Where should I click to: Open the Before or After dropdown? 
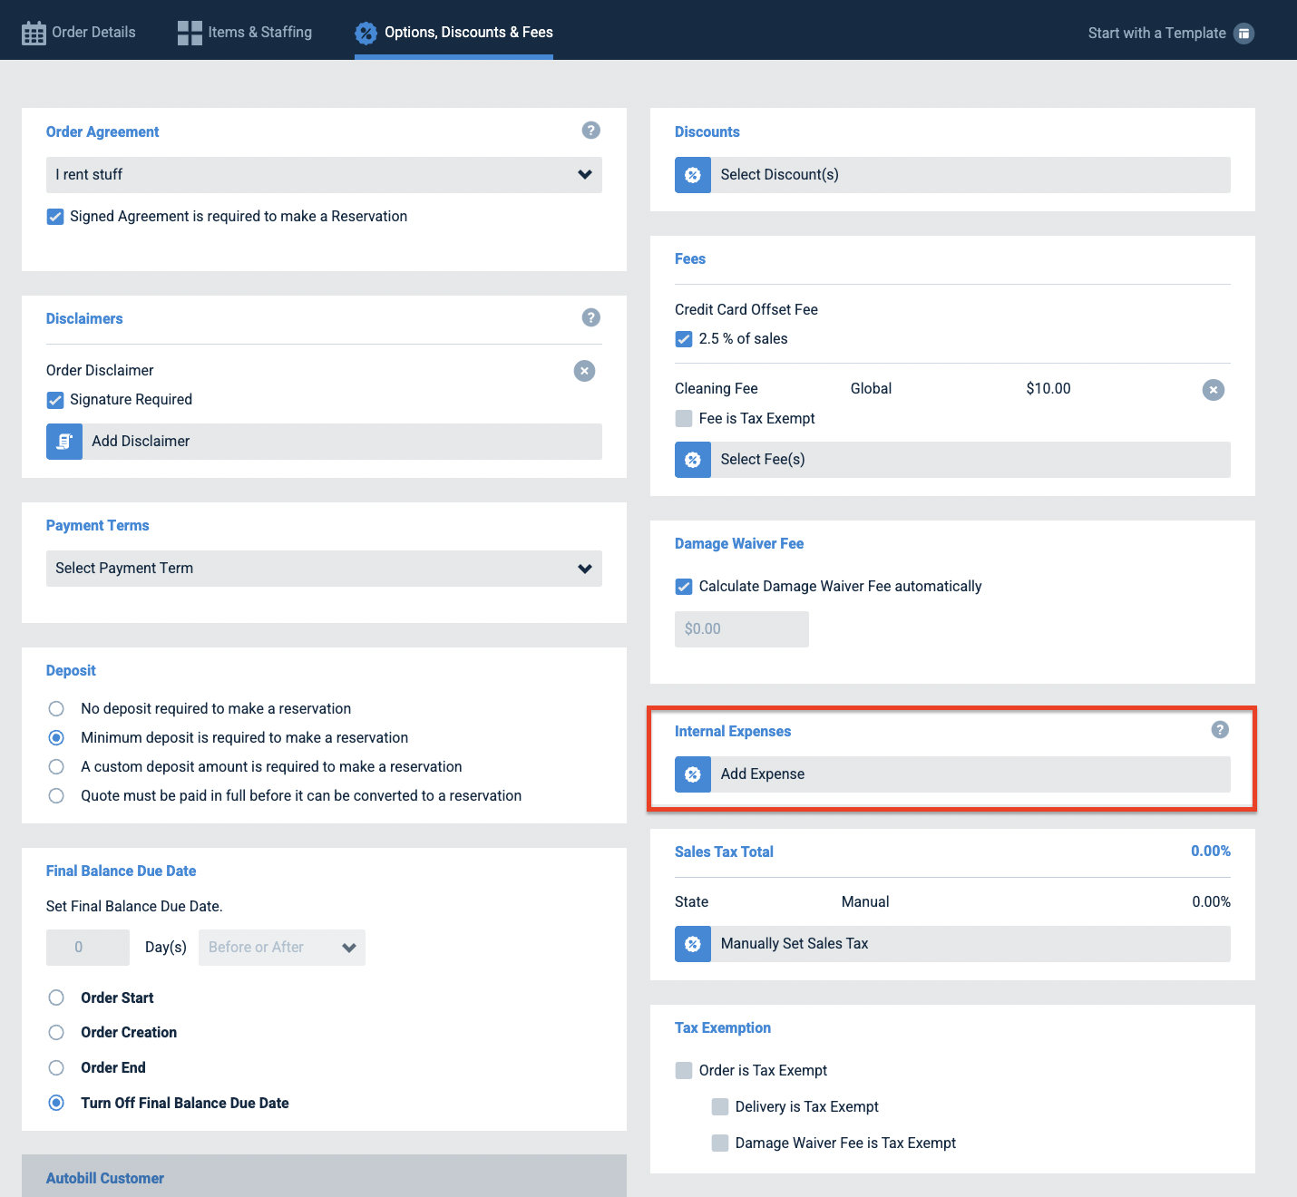pos(282,948)
